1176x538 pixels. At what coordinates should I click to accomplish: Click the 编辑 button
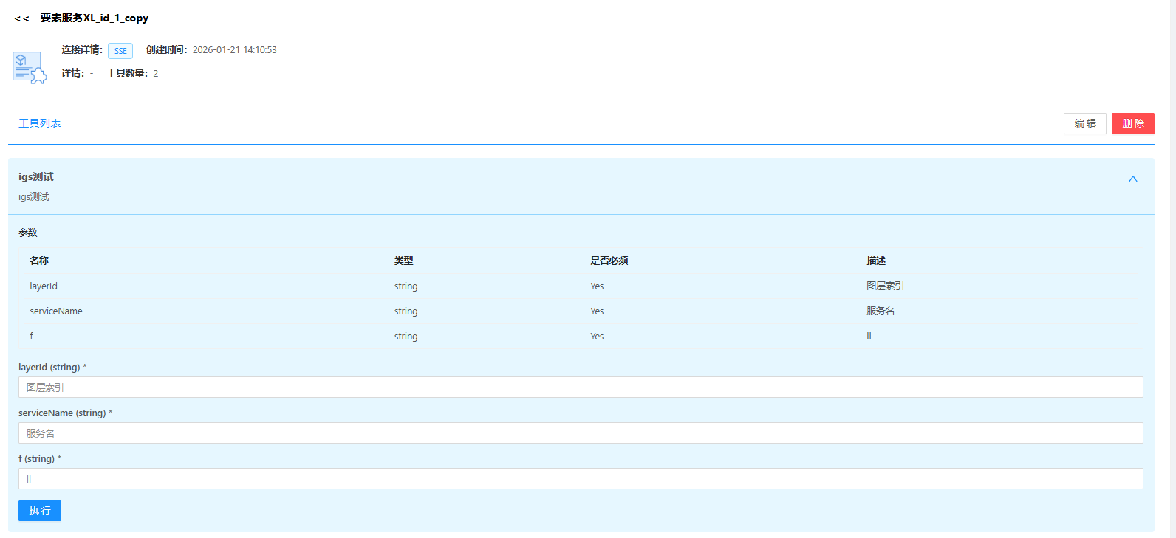point(1084,123)
